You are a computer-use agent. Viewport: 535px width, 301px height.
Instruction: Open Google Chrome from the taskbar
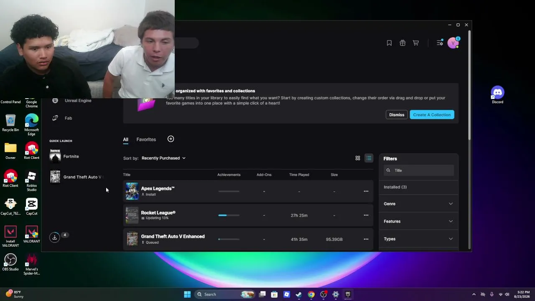point(311,294)
